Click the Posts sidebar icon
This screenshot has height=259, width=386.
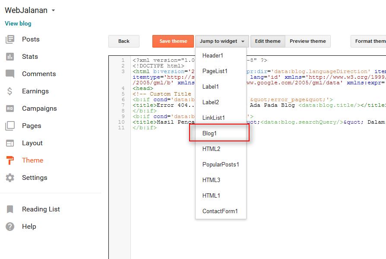click(x=10, y=39)
